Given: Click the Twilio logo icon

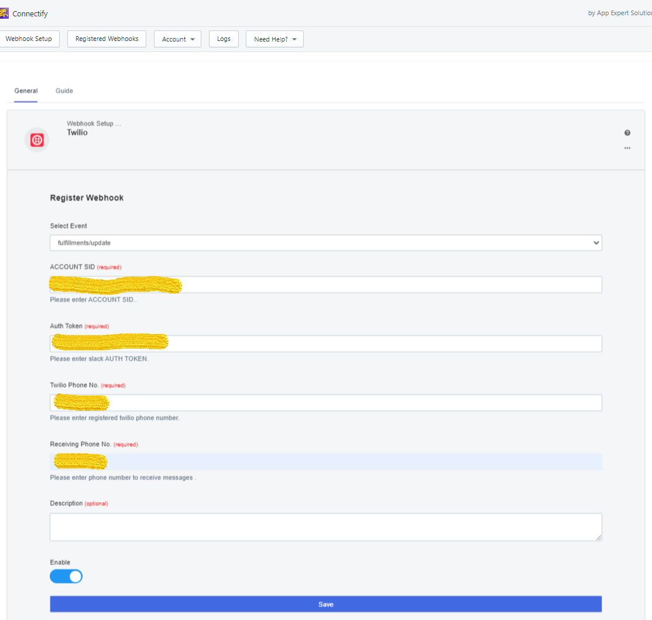Looking at the screenshot, I should click(37, 140).
